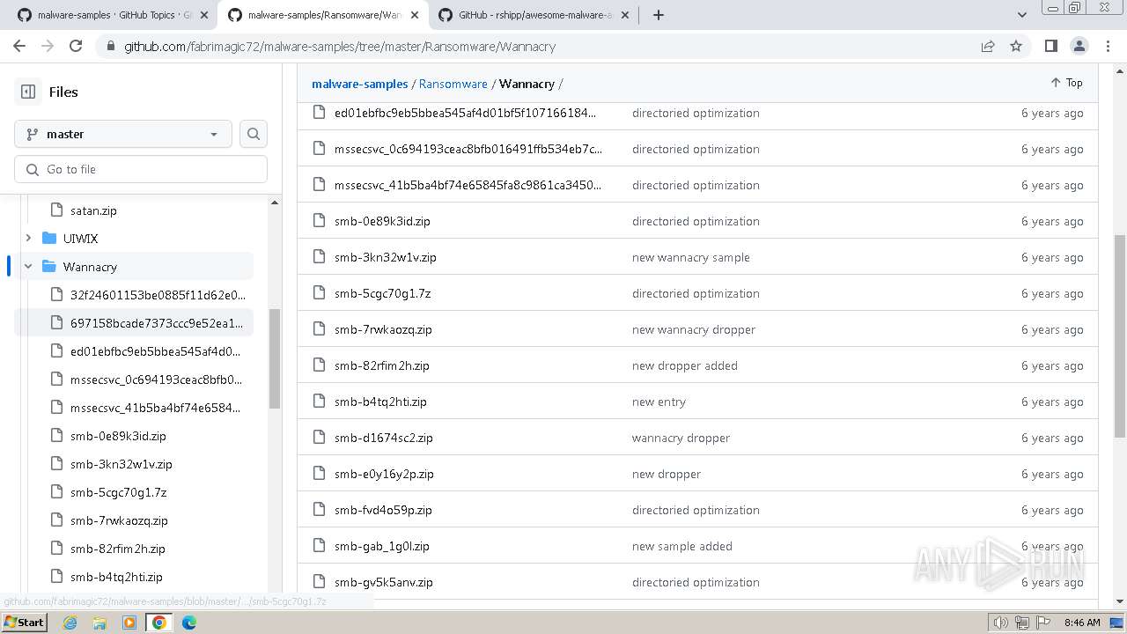The height and width of the screenshot is (634, 1127).
Task: Collapse the Files side panel icon
Action: [28, 92]
